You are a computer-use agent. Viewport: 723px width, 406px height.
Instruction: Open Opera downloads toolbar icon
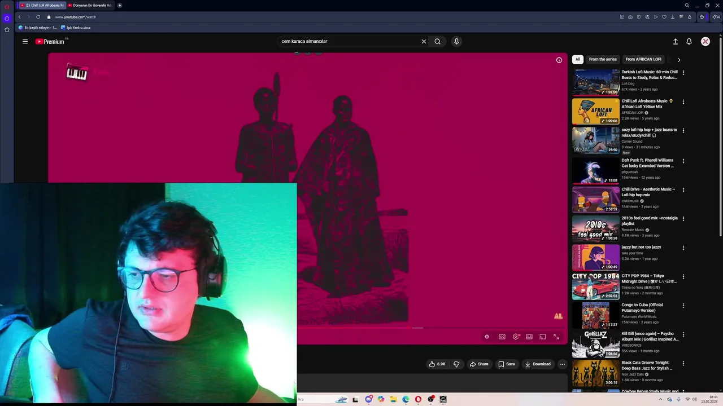tap(673, 17)
